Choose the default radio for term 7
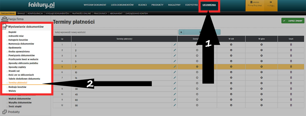Image resolution: width=306 pixels, height=116 pixels. coord(197,67)
